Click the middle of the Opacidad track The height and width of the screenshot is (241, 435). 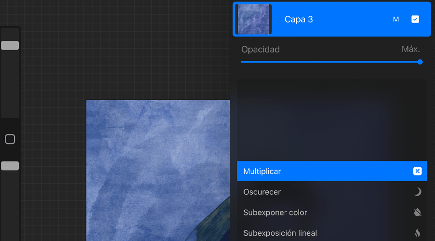pyautogui.click(x=331, y=62)
